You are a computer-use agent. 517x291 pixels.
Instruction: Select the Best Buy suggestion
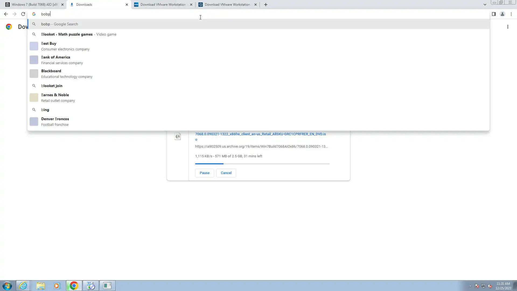tap(49, 46)
